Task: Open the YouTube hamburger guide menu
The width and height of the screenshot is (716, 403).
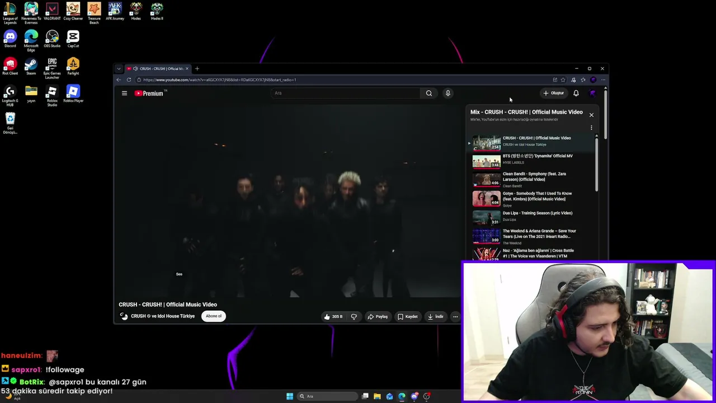Action: point(124,93)
